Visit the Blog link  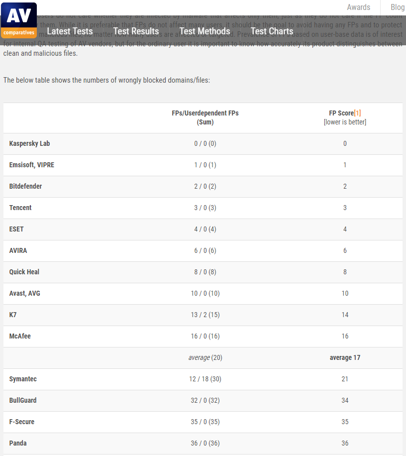pyautogui.click(x=398, y=7)
